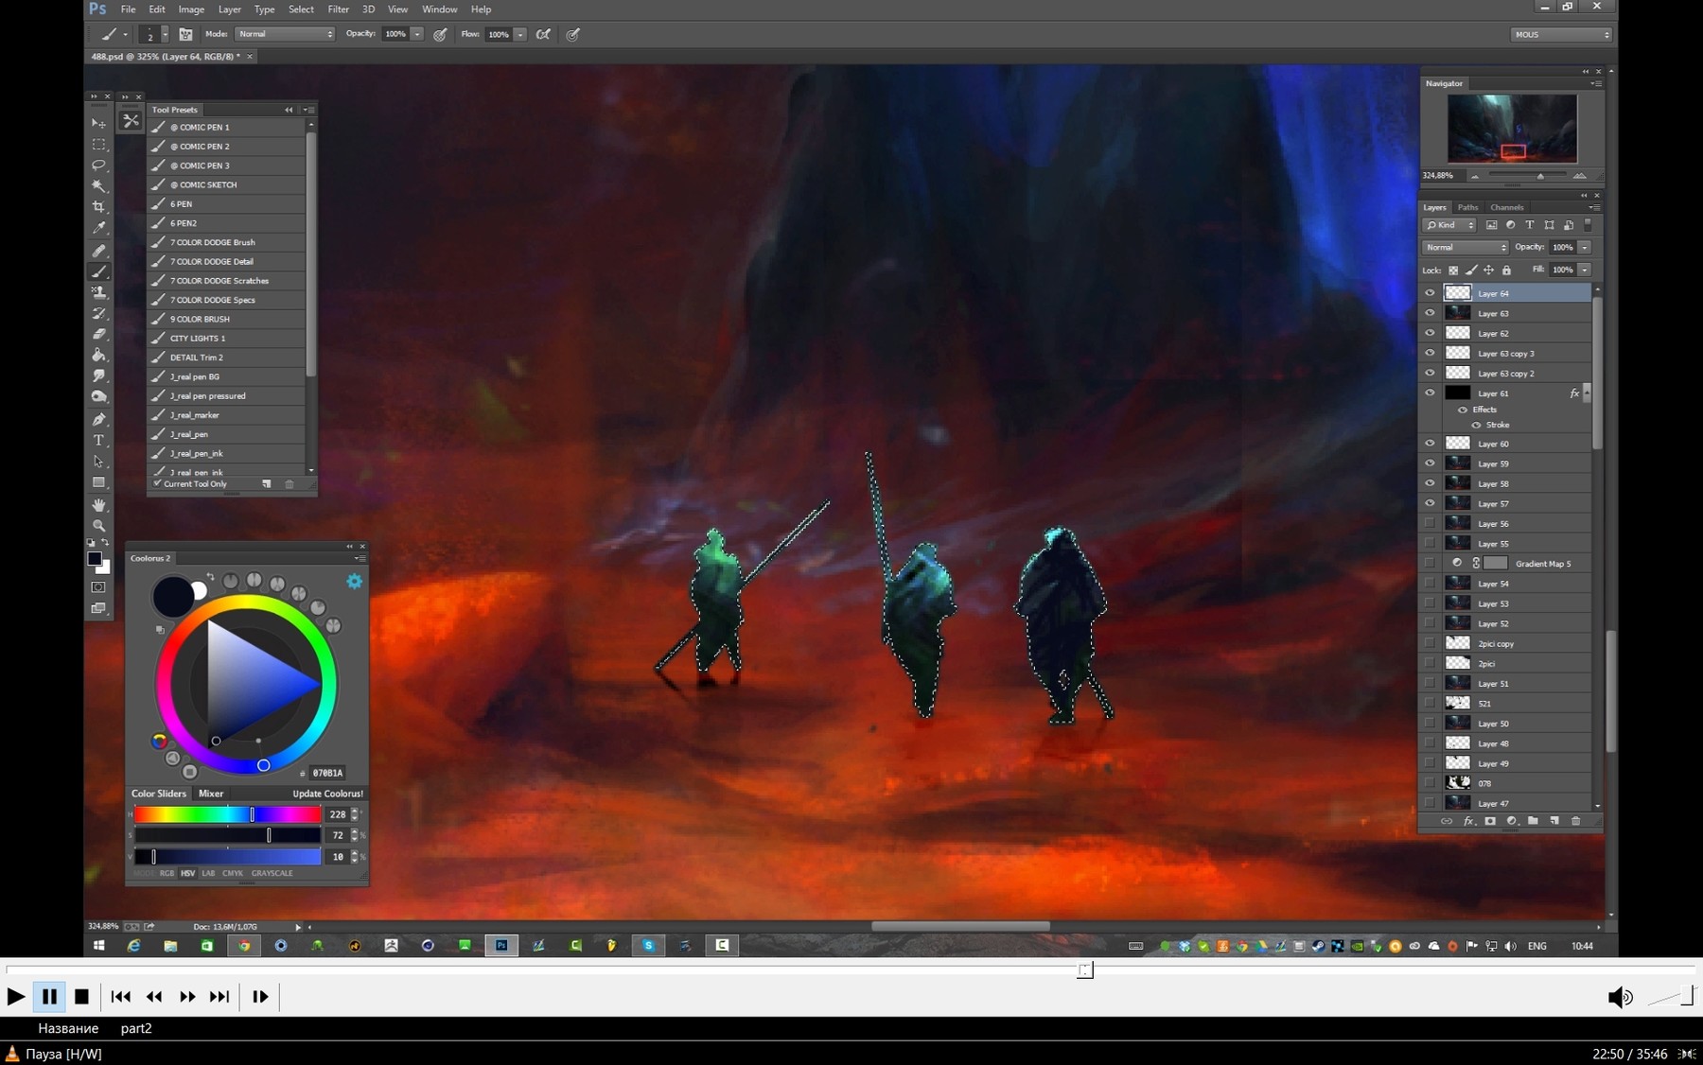Open the Coolorus settings gear

click(x=354, y=581)
